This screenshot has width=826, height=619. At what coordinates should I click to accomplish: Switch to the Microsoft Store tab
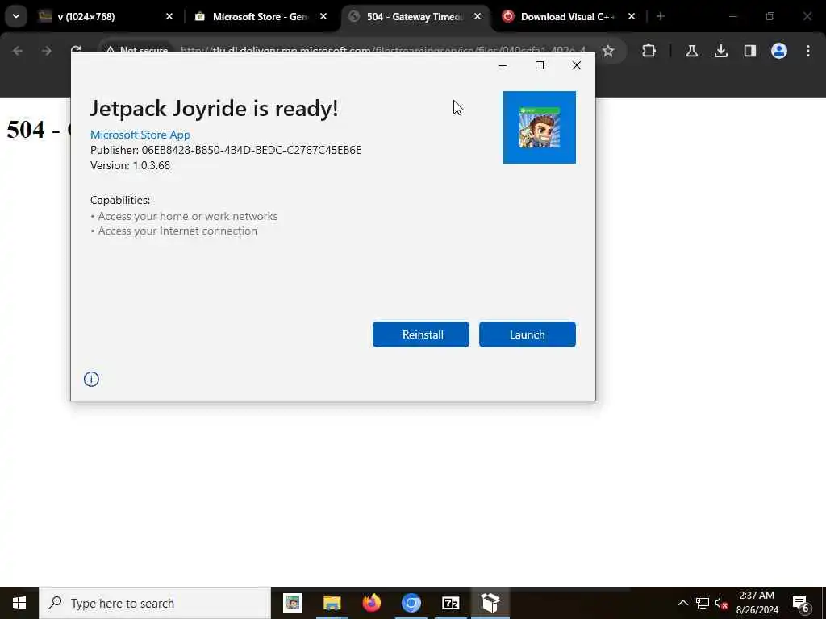(261, 17)
